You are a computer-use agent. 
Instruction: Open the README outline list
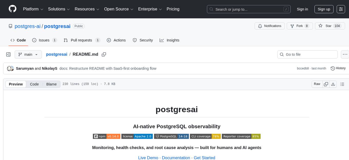[342, 84]
